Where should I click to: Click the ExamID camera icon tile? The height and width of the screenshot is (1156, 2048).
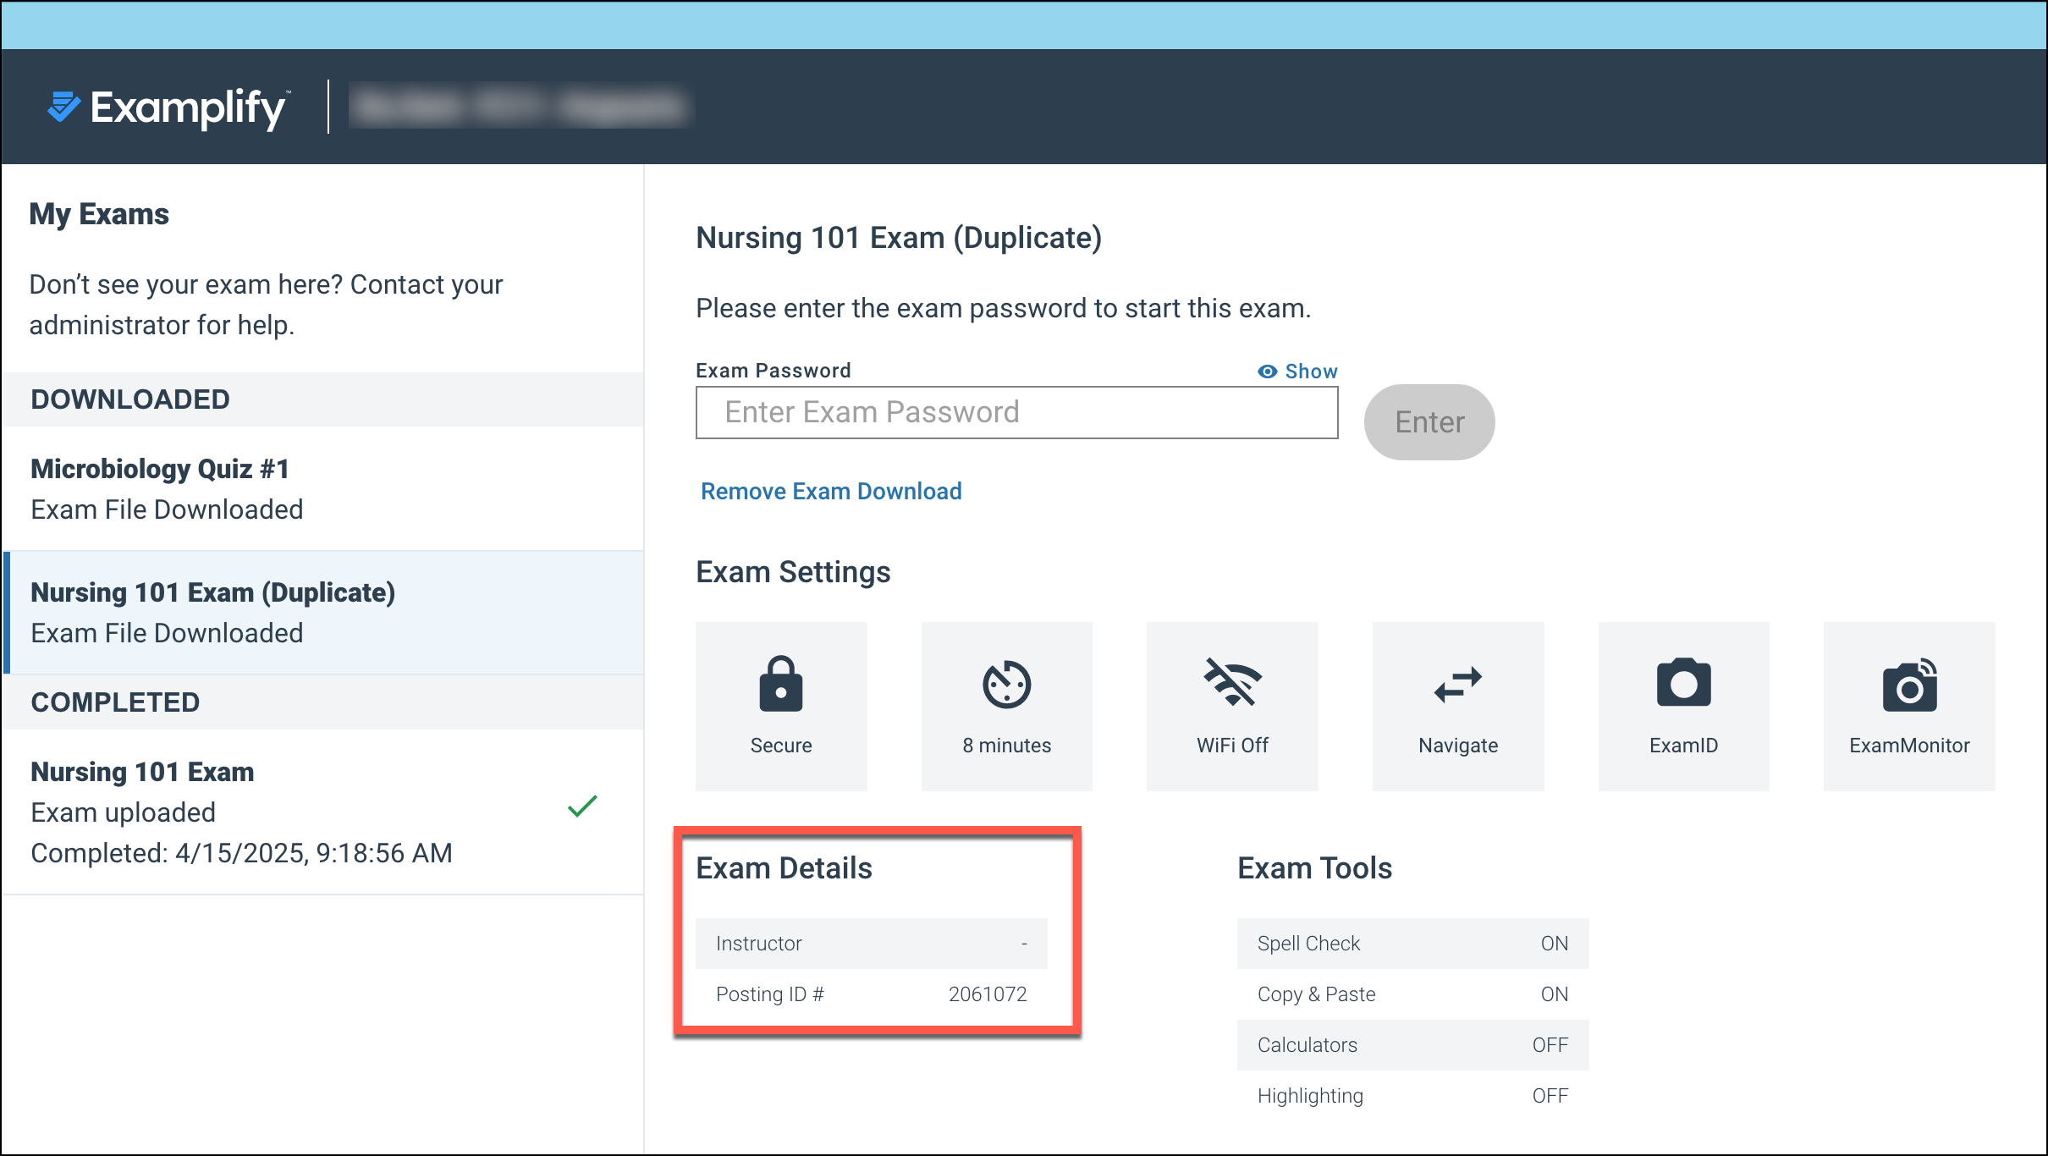[x=1684, y=706]
